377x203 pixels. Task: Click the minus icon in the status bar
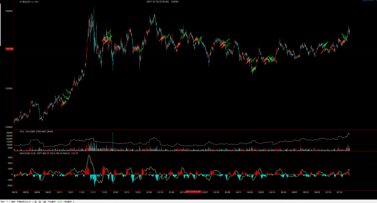(x=35, y=202)
